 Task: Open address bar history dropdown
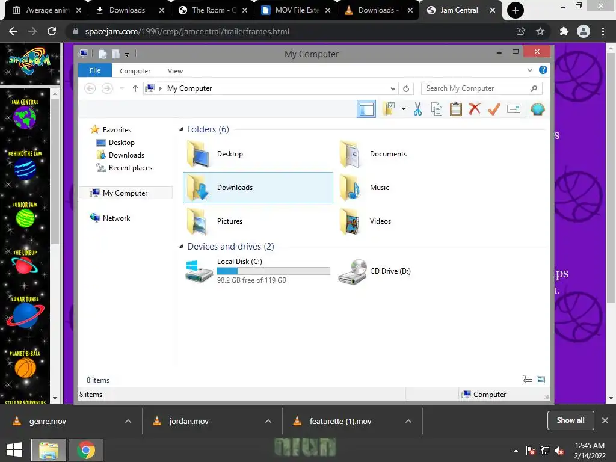pos(393,88)
